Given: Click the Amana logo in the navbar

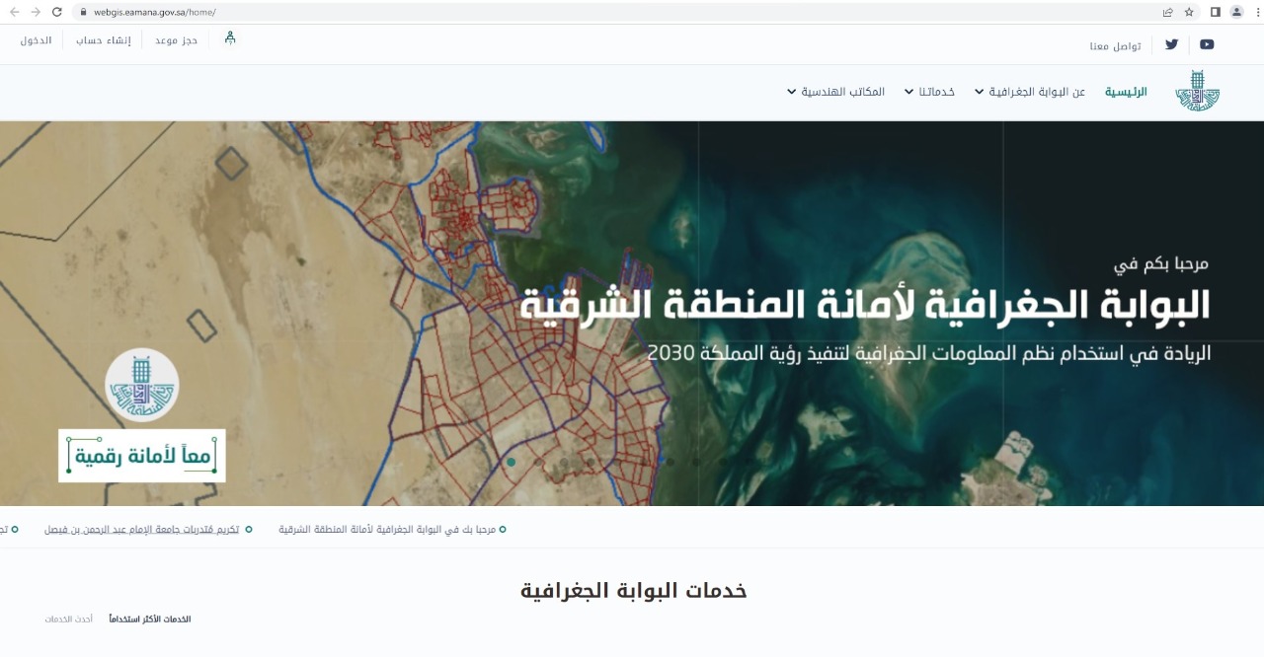Looking at the screenshot, I should [1197, 91].
